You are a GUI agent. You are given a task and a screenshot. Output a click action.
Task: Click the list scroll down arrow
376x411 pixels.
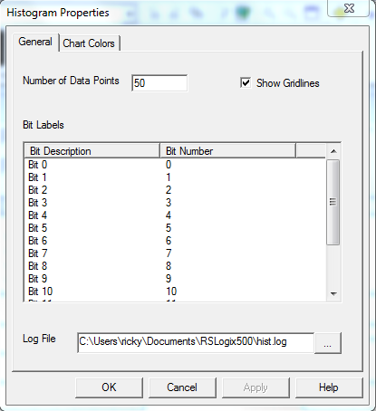333,293
